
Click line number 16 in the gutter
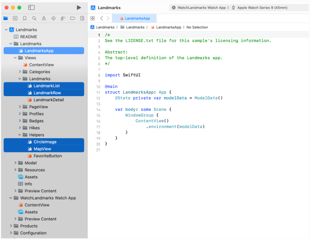pos(98,121)
